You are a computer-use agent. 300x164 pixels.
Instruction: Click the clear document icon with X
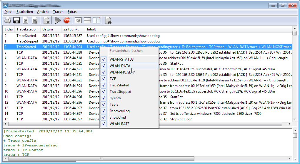46,20
